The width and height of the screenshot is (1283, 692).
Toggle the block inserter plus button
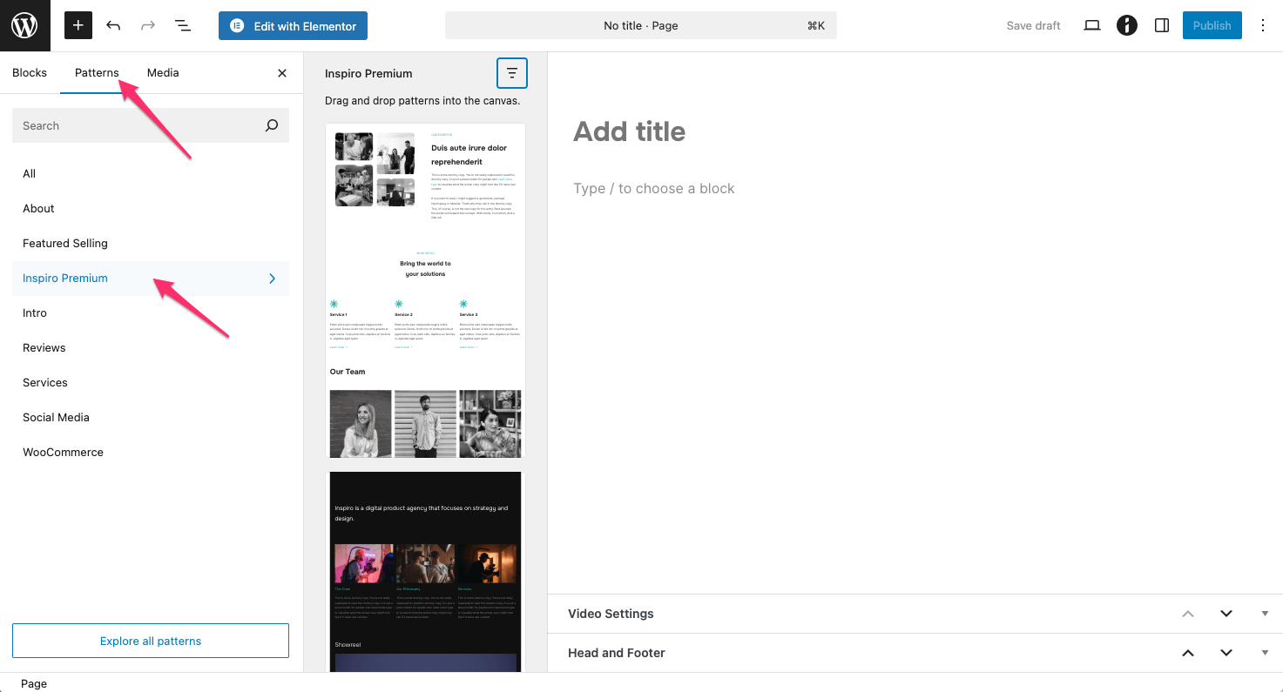pyautogui.click(x=78, y=25)
